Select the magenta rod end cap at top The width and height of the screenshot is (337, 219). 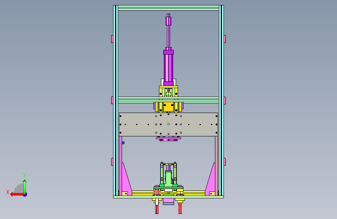169,21
